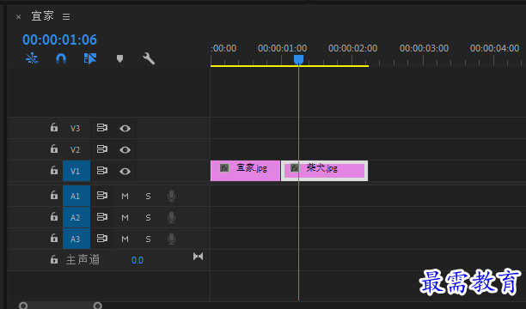Toggle sync lock for track V2
Viewport: 526px width, 309px height.
pos(102,149)
